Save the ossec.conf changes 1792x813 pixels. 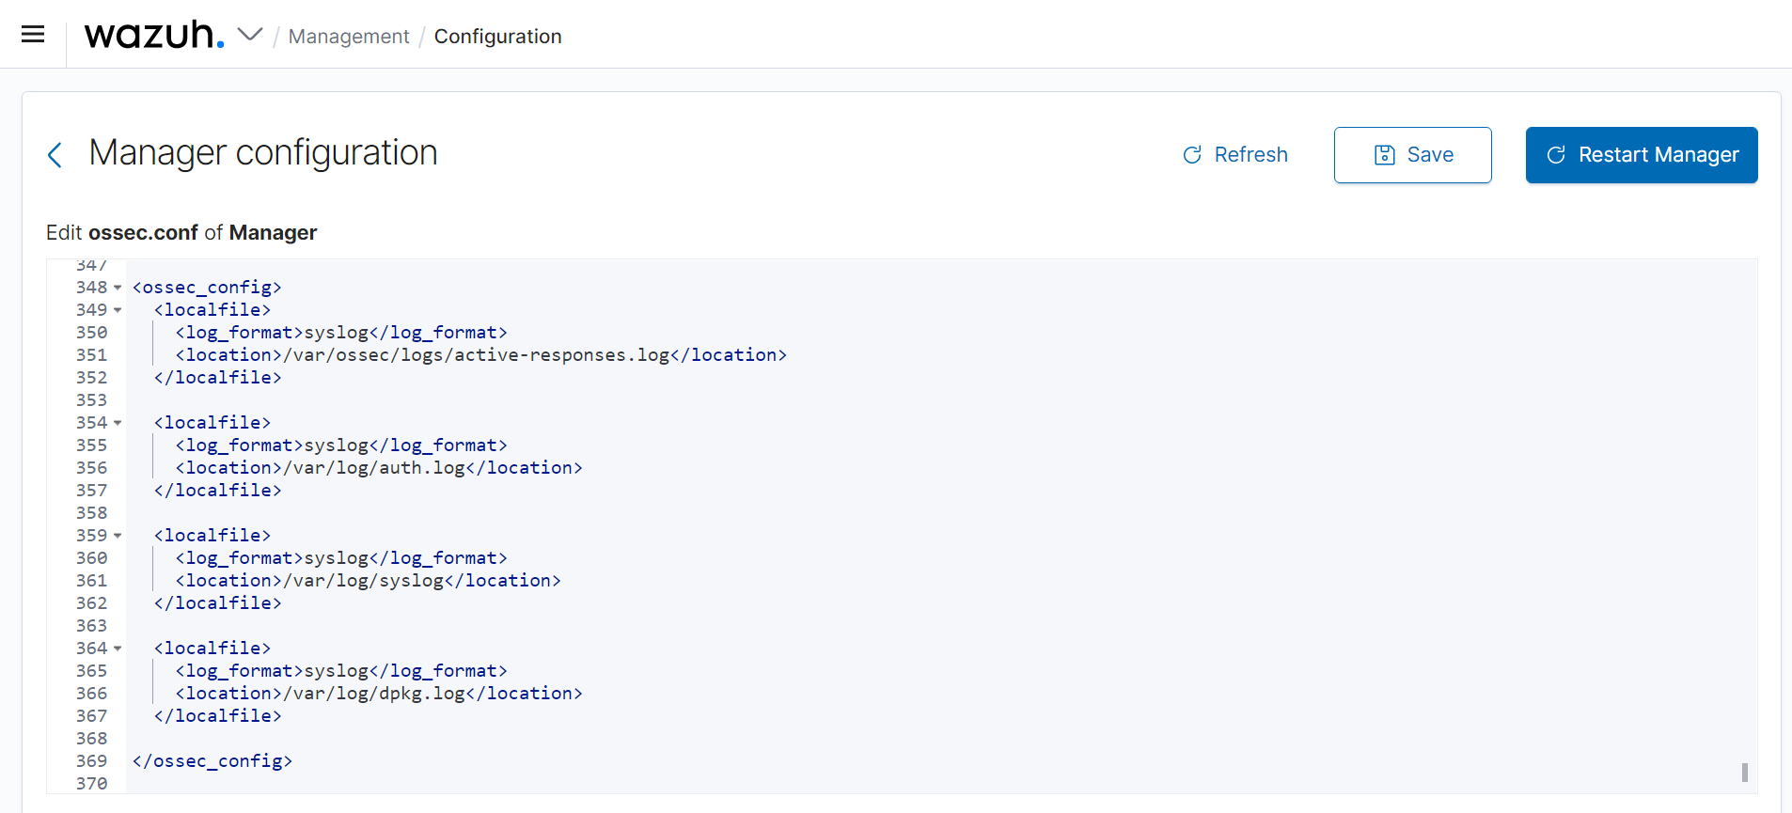click(x=1412, y=154)
